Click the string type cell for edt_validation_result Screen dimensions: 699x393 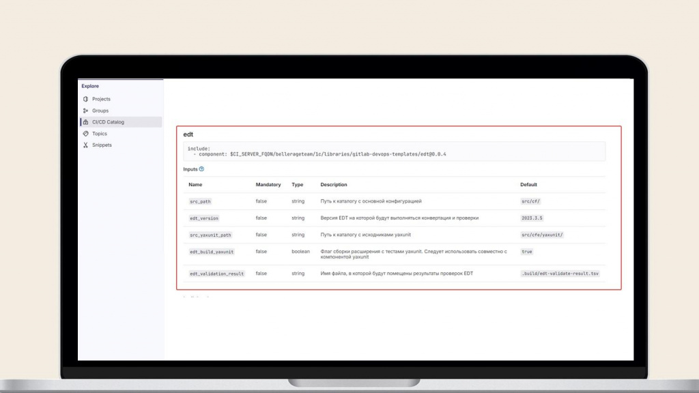point(298,274)
